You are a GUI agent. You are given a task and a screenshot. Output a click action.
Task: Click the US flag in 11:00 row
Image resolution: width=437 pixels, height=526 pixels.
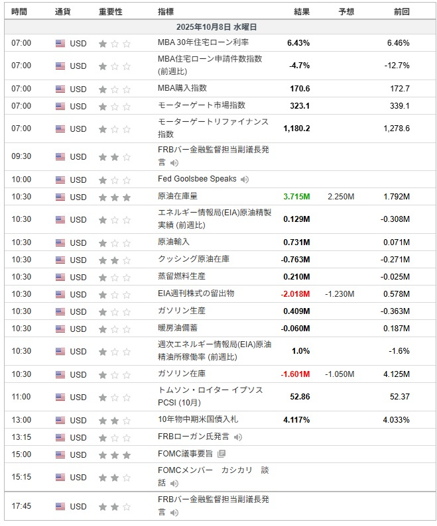click(x=60, y=397)
